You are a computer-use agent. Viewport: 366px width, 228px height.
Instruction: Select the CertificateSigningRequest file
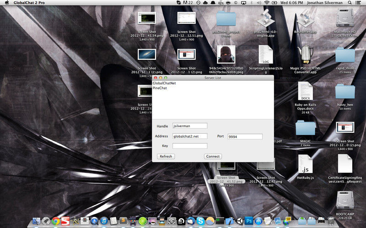(345, 164)
